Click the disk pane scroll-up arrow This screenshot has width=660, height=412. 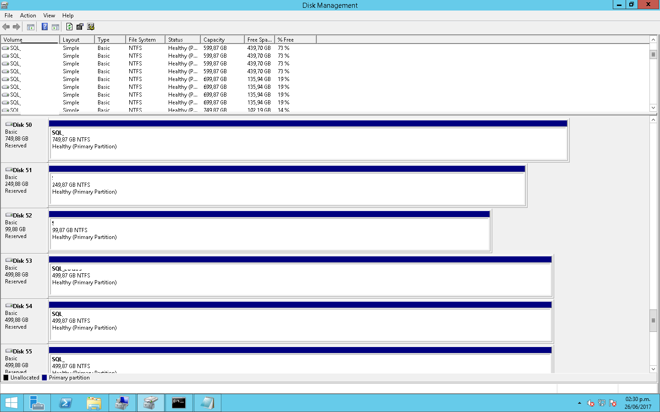point(653,119)
